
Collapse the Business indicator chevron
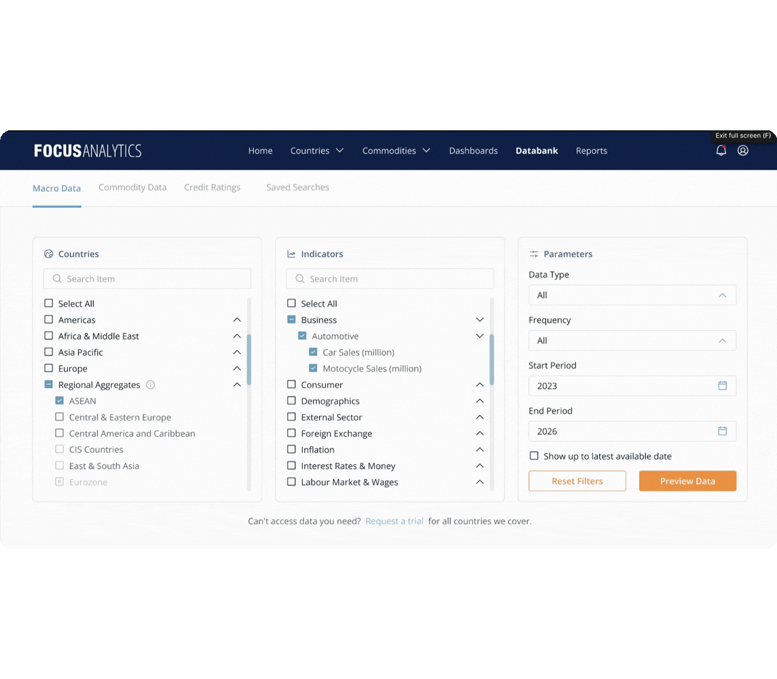click(x=480, y=319)
